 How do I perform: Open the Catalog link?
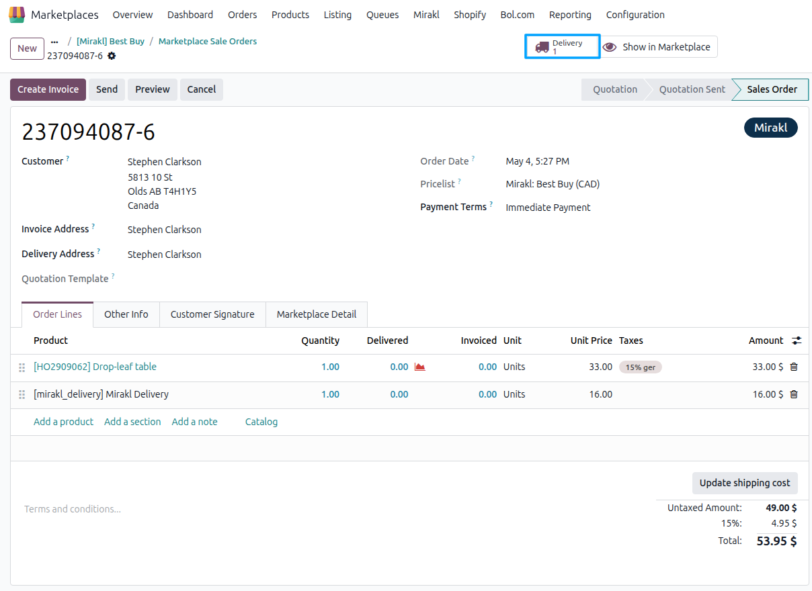(261, 422)
